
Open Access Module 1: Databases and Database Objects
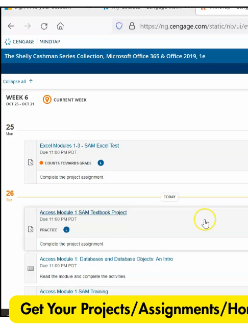106,259
